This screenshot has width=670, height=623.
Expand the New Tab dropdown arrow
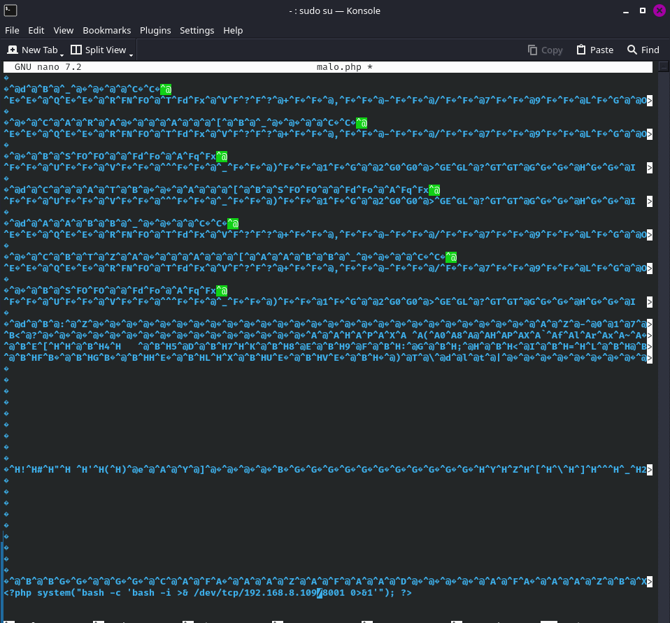(62, 55)
